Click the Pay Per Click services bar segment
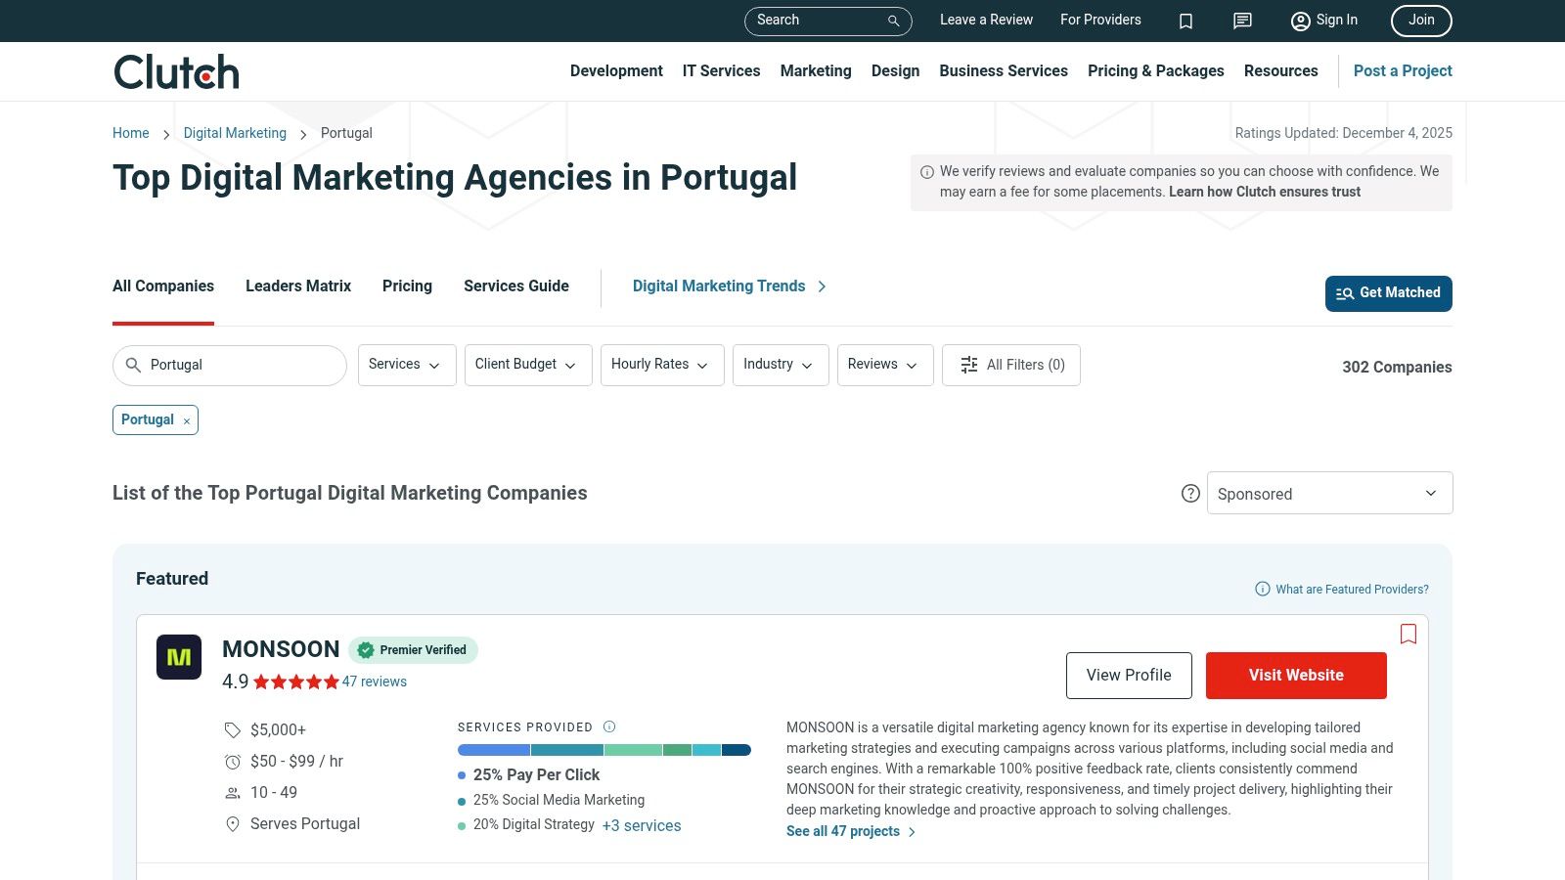Screen dimensions: 1565x880 tap(492, 750)
